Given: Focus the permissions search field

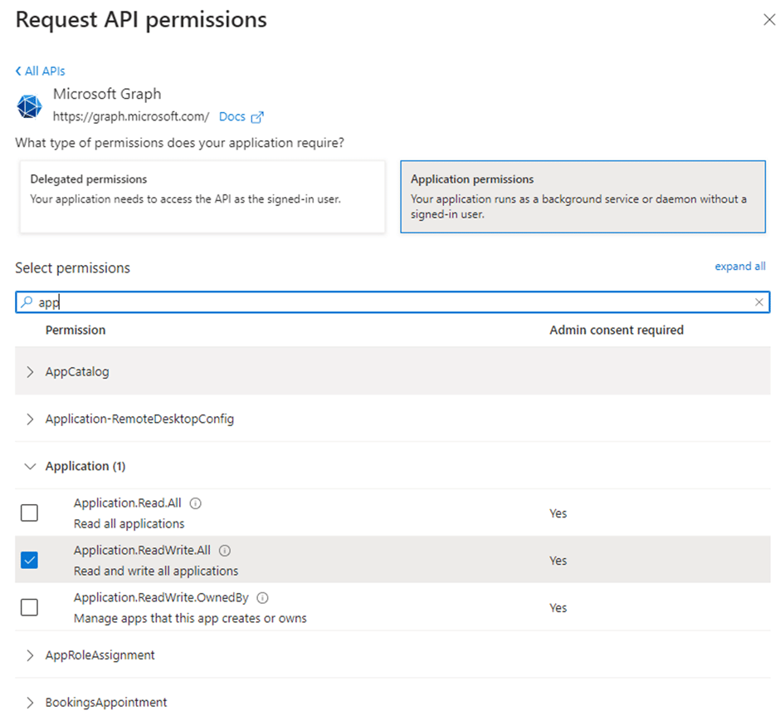Looking at the screenshot, I should tap(392, 302).
